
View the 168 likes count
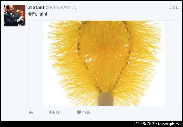click(87, 113)
